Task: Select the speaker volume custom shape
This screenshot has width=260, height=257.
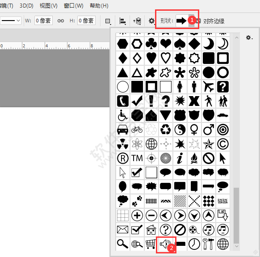Action: [165, 244]
